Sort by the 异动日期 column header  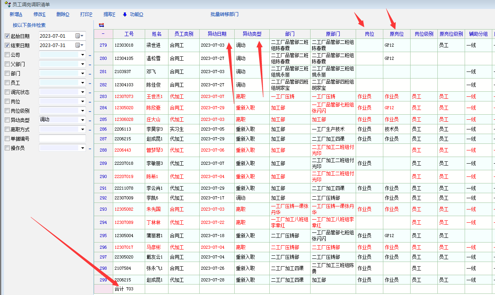tap(217, 34)
